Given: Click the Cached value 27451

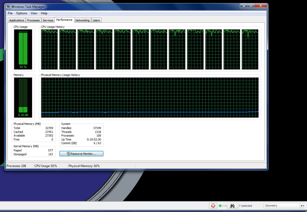Looking at the screenshot, I should (x=49, y=132).
